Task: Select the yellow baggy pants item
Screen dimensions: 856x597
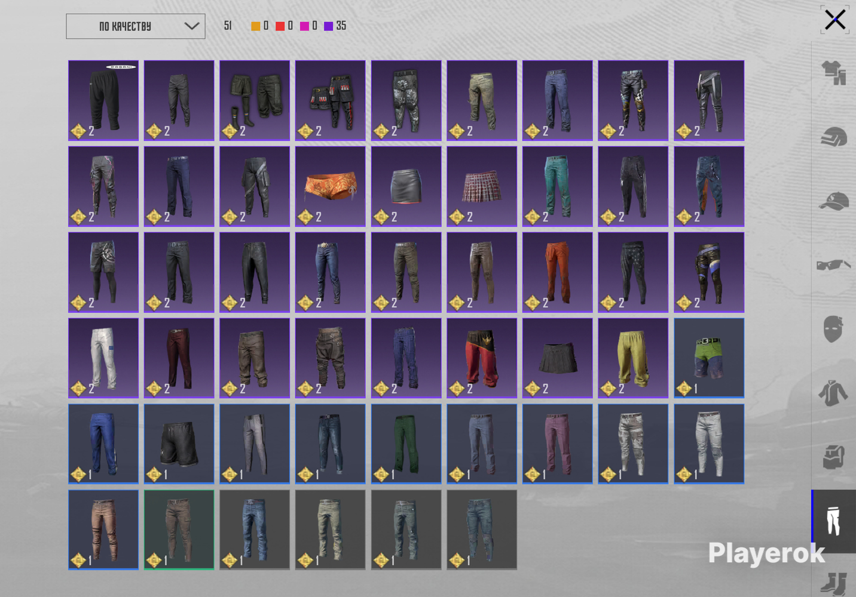Action: point(633,358)
